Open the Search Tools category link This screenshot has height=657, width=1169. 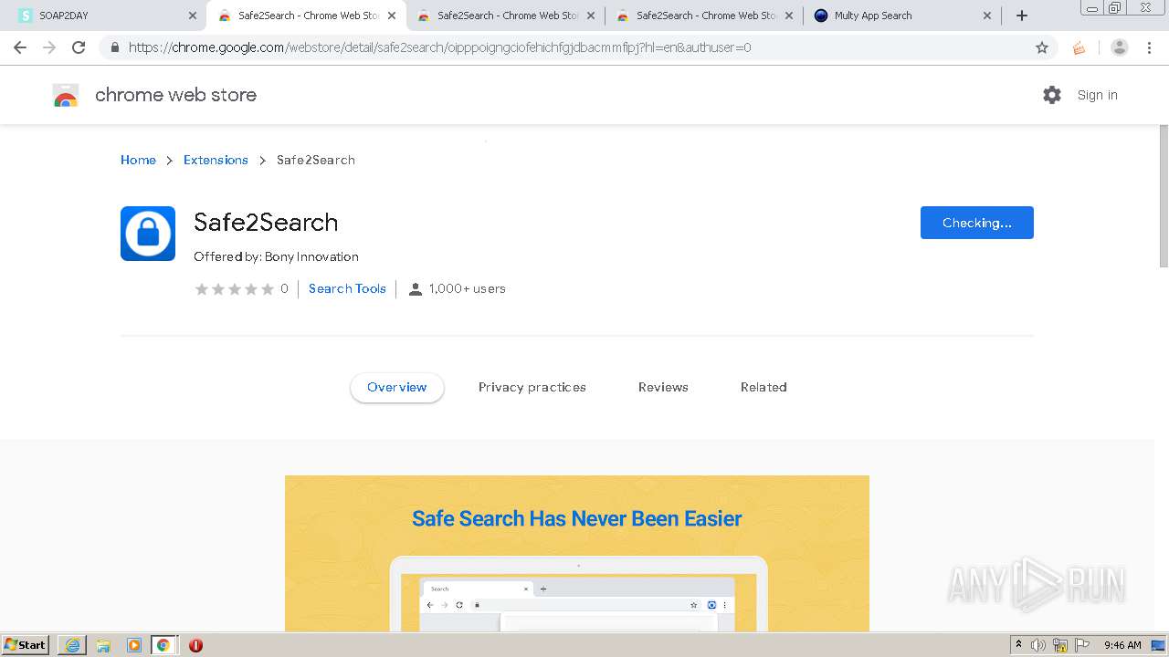347,288
